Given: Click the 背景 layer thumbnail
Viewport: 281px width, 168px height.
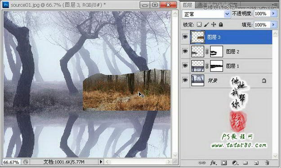Looking at the screenshot, I should (197, 80).
